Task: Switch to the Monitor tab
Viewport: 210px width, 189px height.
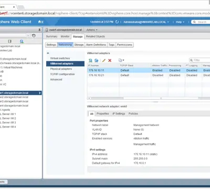Action: click(x=65, y=36)
